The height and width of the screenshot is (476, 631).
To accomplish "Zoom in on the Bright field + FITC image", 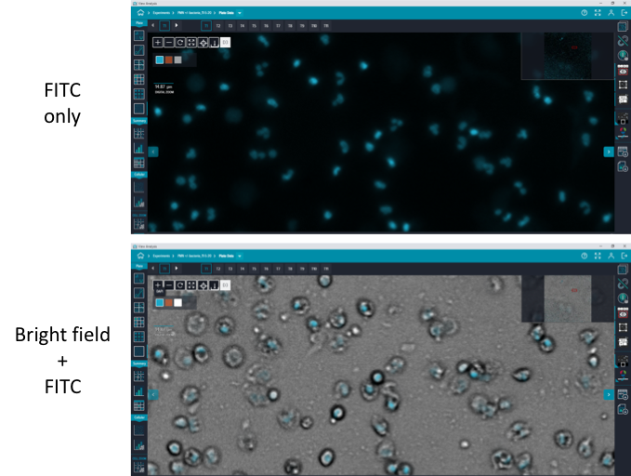I will pyautogui.click(x=158, y=285).
